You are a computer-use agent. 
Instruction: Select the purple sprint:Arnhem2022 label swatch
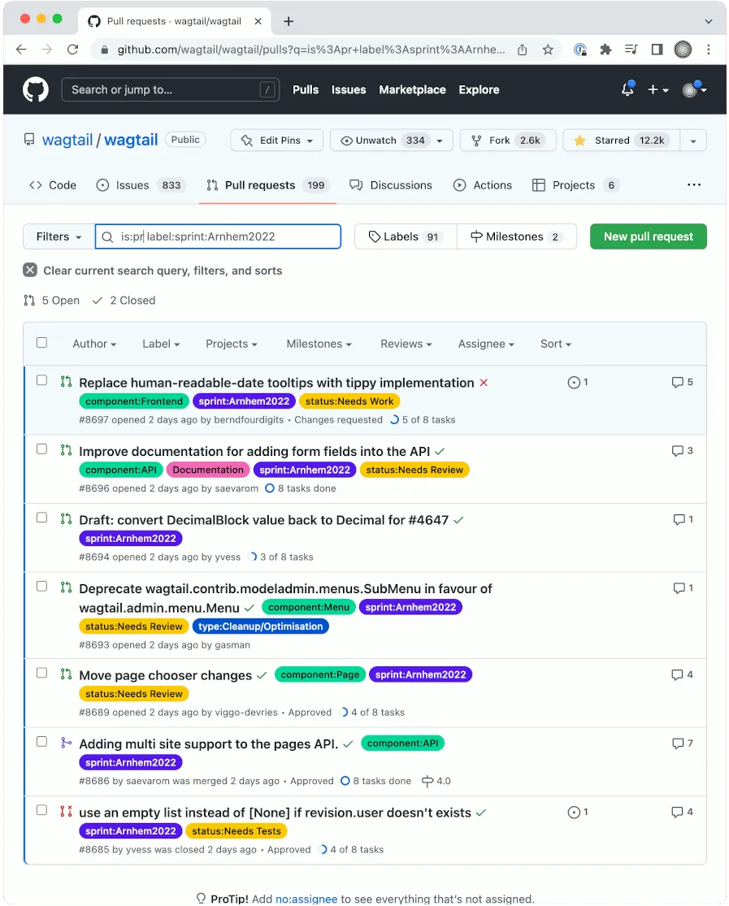click(x=244, y=401)
